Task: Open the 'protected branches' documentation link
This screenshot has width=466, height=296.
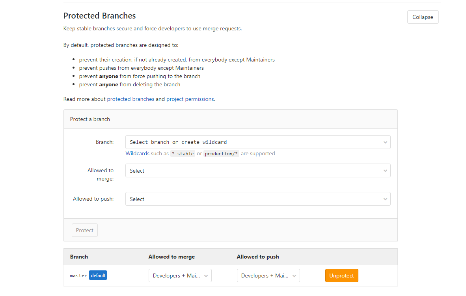Action: click(130, 99)
